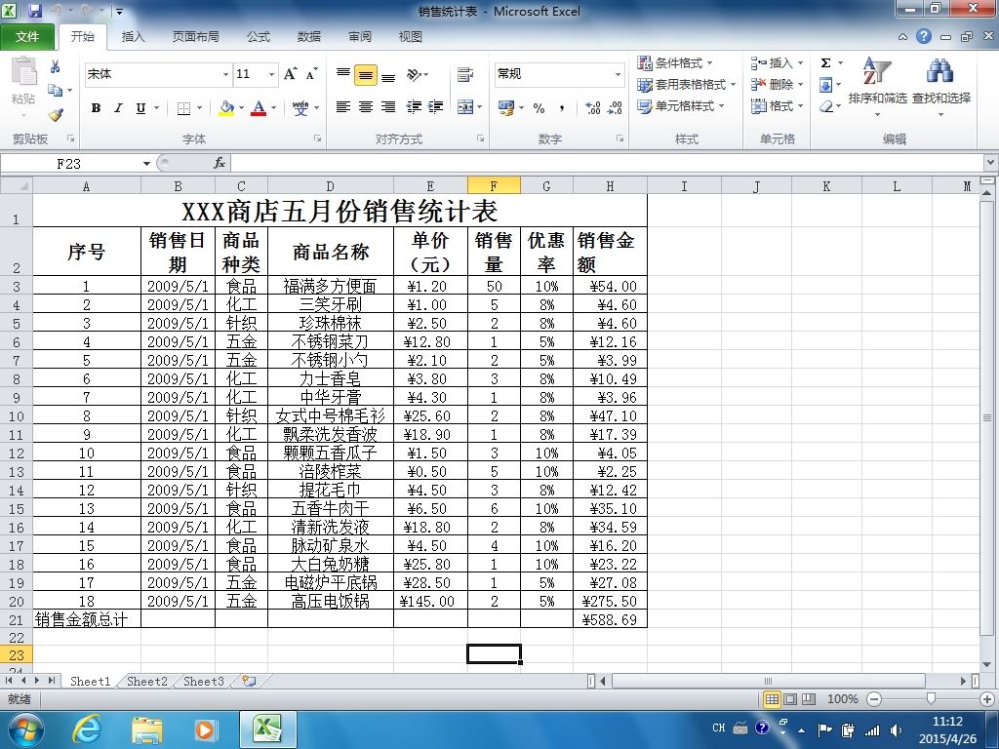Switch to Normal view in status bar
Image resolution: width=999 pixels, height=749 pixels.
[772, 699]
